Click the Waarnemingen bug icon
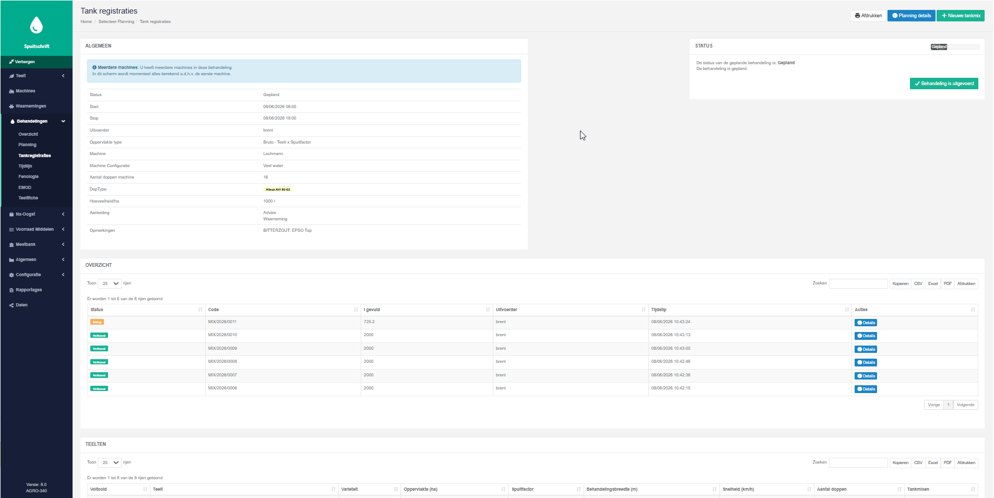The height and width of the screenshot is (498, 994). (11, 106)
